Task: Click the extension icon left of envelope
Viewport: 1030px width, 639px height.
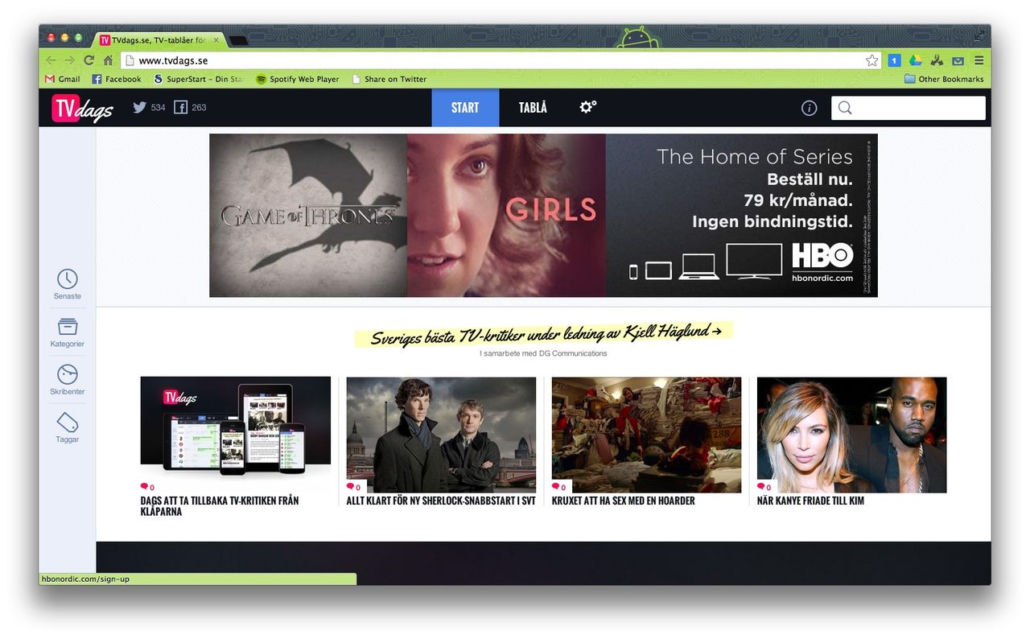Action: [x=937, y=60]
